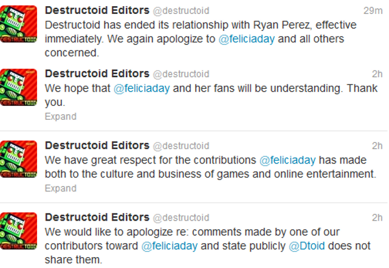Click the @destructoid handle on the third tweet
Viewport: 389px width, 268px height.
coord(181,146)
